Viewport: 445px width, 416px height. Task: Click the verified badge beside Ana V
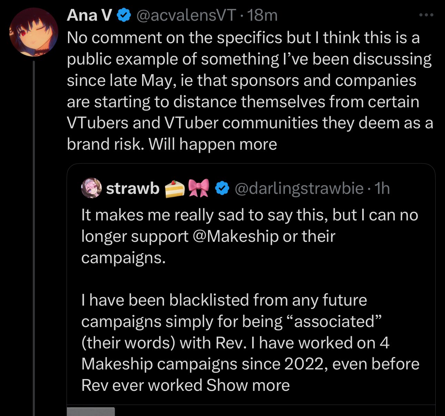[x=124, y=16]
